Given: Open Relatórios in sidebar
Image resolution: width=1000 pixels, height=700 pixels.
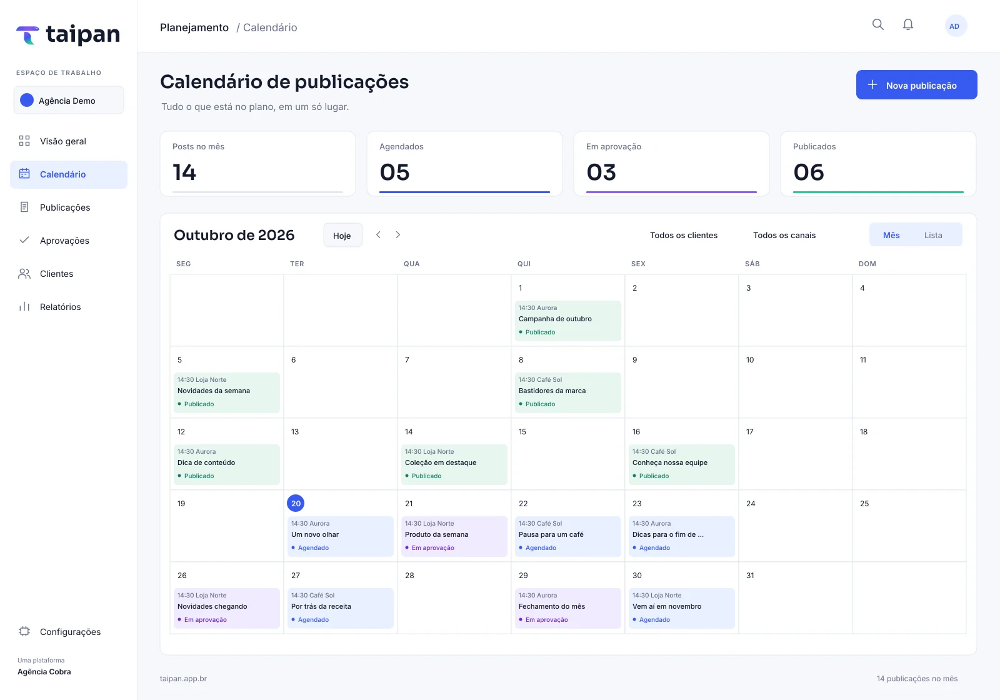Looking at the screenshot, I should 69,306.
